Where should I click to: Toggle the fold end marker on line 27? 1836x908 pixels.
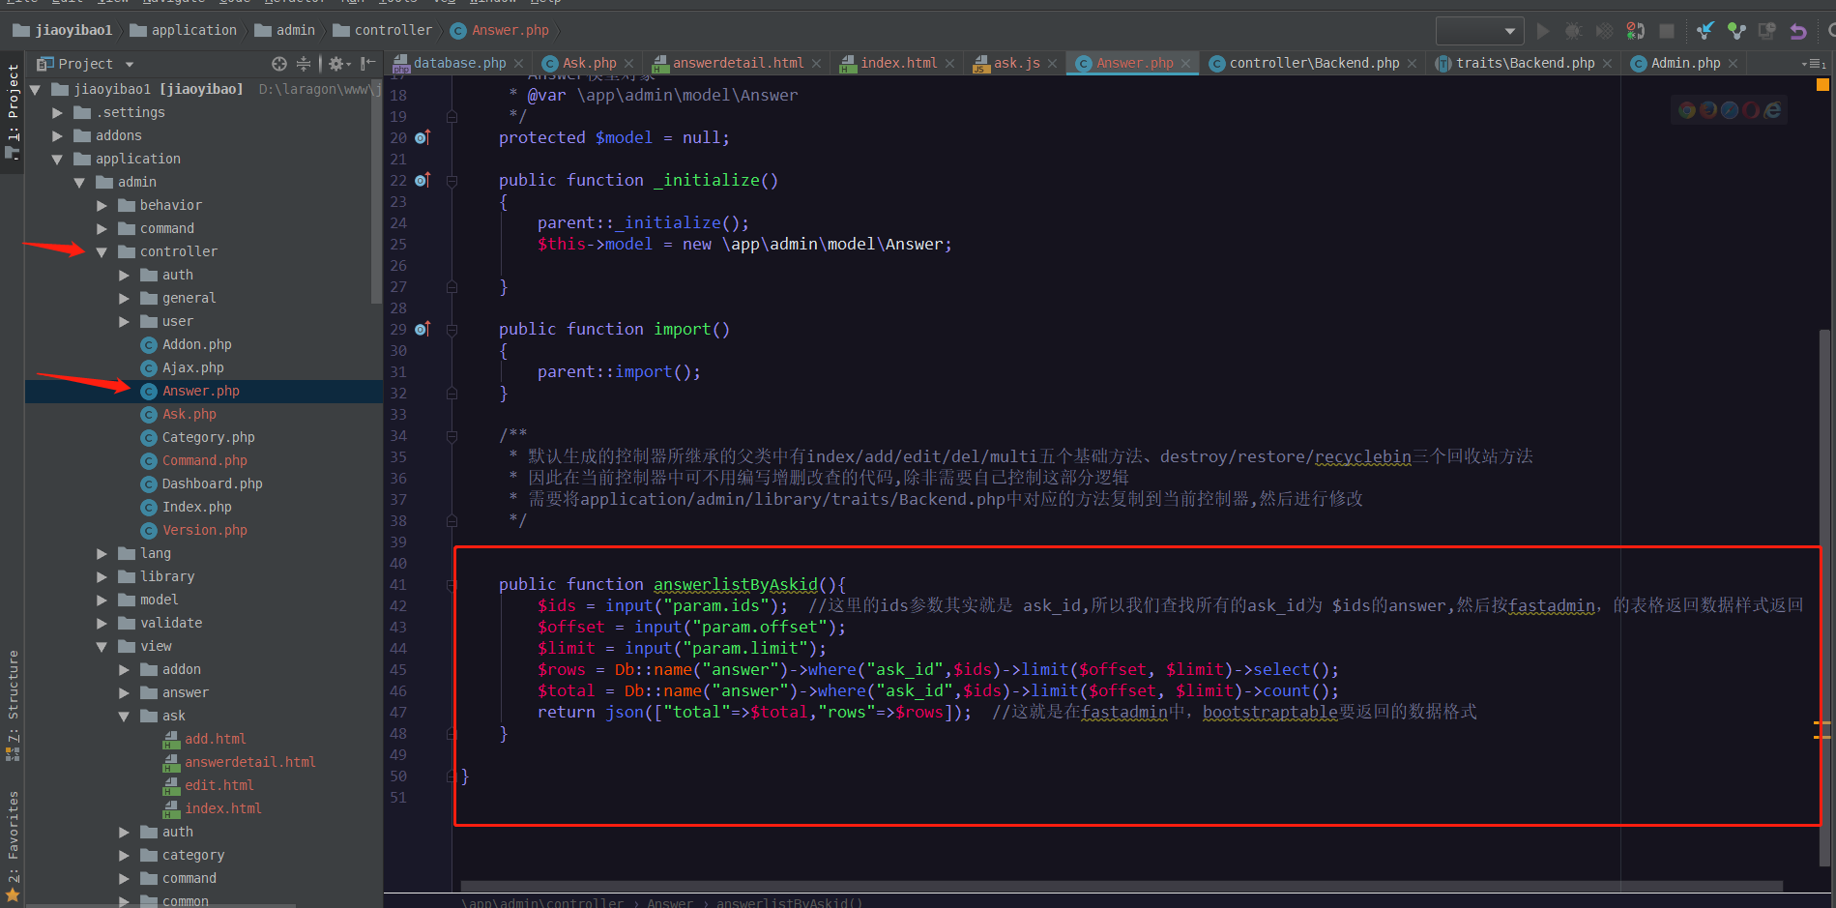452,287
